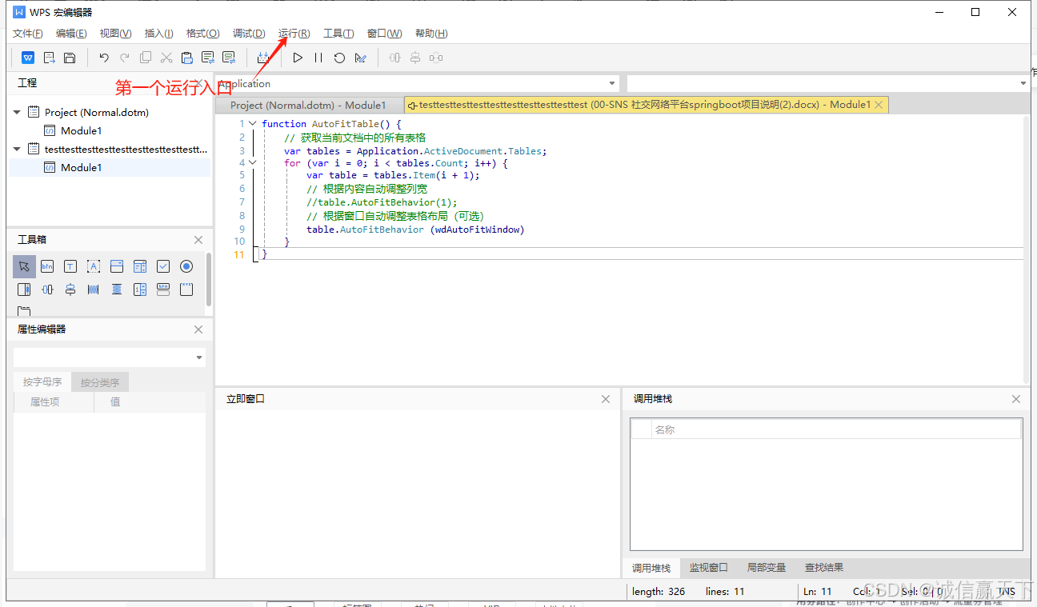The width and height of the screenshot is (1037, 607).
Task: Switch to the 查找结果 tab
Action: [x=824, y=568]
